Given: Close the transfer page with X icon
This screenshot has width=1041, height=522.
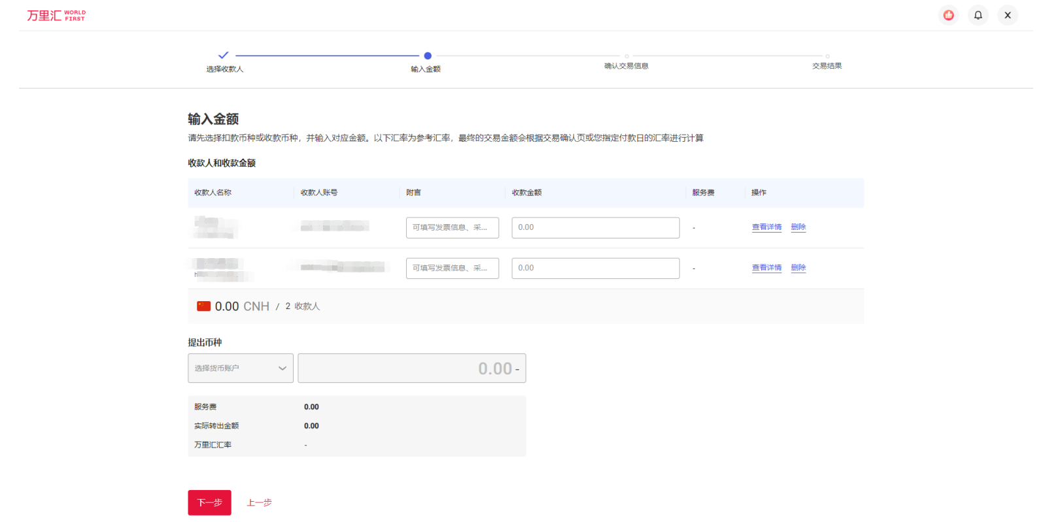Looking at the screenshot, I should (1007, 15).
